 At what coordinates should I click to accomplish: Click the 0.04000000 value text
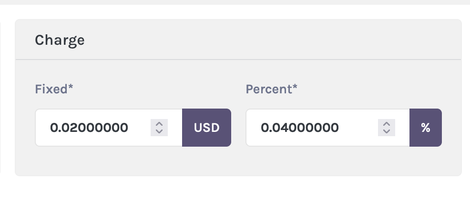[x=300, y=128]
